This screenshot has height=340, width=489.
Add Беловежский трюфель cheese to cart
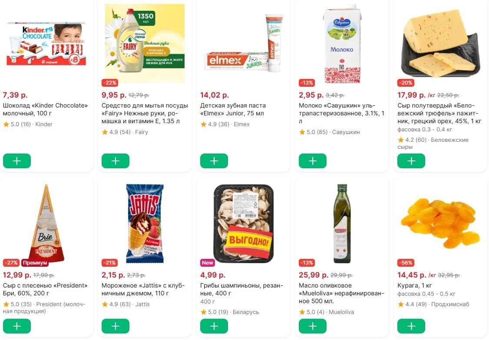coord(411,161)
